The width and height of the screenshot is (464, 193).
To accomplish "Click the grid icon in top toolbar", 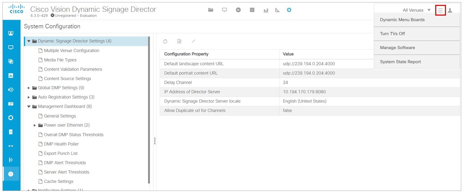I will point(252,10).
